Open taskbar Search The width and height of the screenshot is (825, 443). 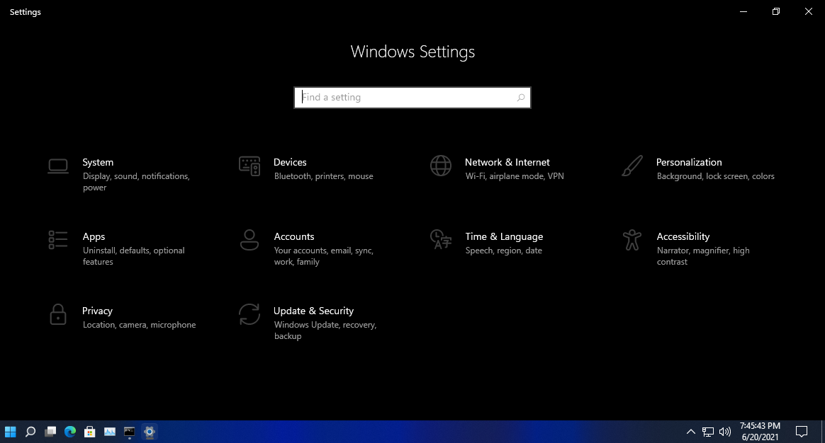coord(30,432)
